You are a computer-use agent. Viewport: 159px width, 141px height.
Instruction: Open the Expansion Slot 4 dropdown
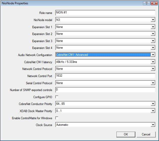(x=153, y=48)
